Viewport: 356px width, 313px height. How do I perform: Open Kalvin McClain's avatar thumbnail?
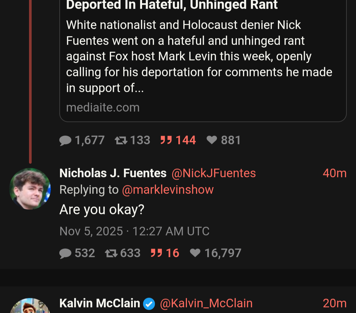30,306
